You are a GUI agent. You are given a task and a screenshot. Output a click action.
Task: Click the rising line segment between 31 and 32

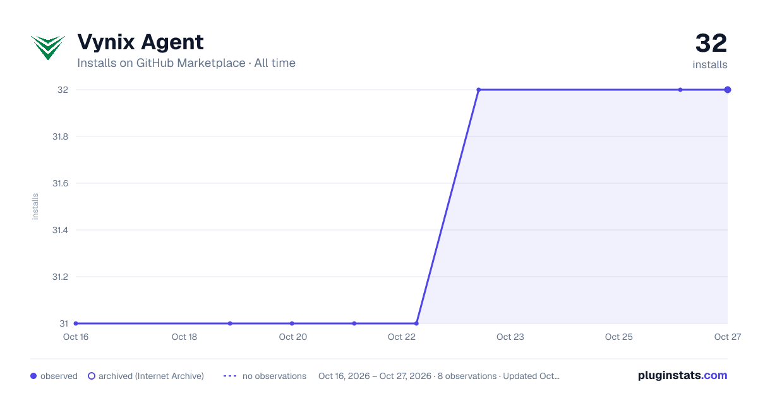[x=448, y=207]
